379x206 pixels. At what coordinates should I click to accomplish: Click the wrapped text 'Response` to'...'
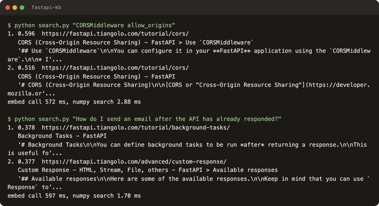35,187
